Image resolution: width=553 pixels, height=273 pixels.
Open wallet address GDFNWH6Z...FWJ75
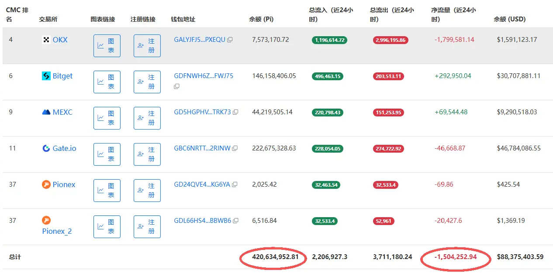coord(204,76)
